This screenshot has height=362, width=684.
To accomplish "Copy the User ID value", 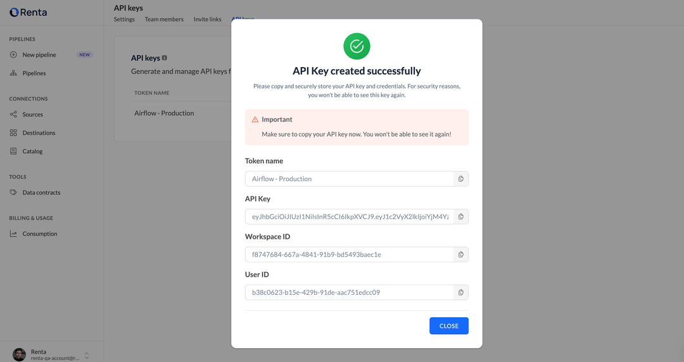I will [x=461, y=292].
